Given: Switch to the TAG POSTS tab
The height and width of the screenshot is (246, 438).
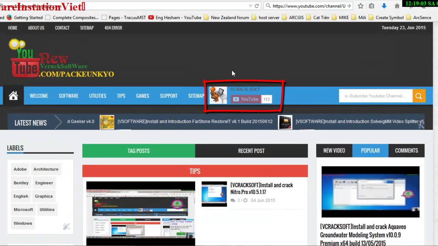Looking at the screenshot, I should pos(139,151).
